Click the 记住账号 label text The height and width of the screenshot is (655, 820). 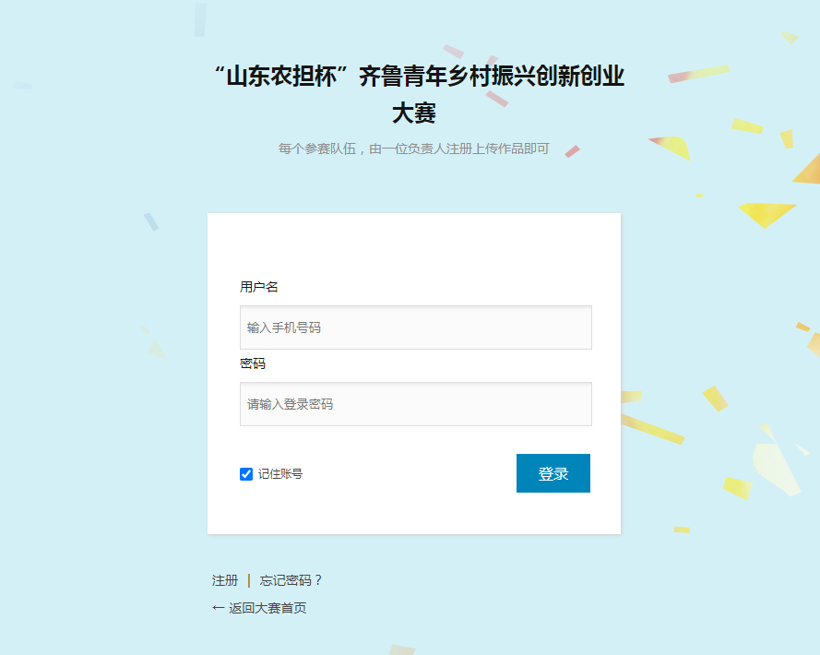pyautogui.click(x=280, y=474)
